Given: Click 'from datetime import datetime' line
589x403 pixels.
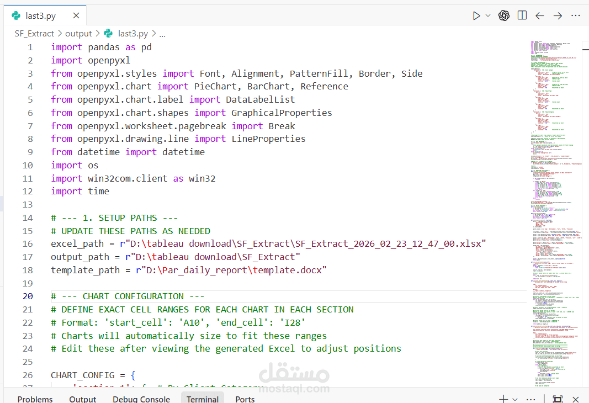Looking at the screenshot, I should click(x=128, y=152).
